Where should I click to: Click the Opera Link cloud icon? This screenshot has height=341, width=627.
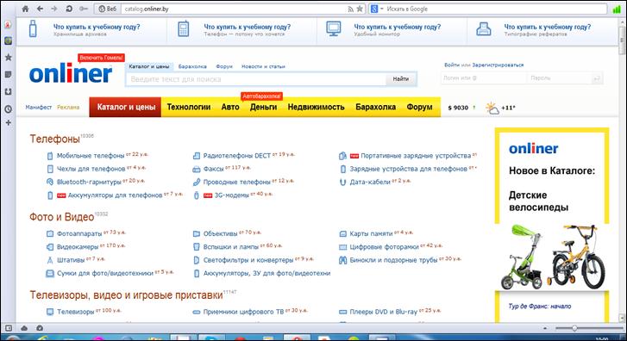(24, 328)
